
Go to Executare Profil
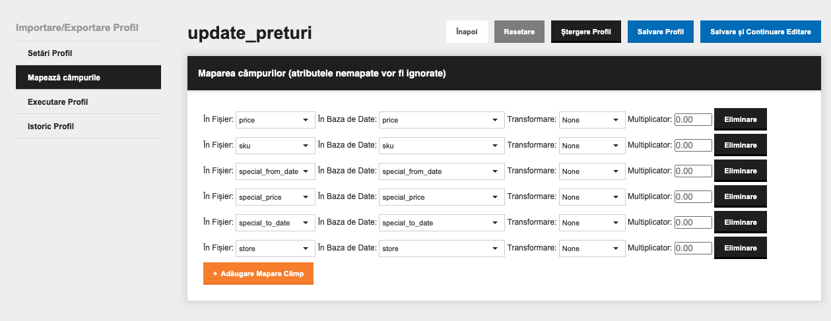[x=88, y=102]
